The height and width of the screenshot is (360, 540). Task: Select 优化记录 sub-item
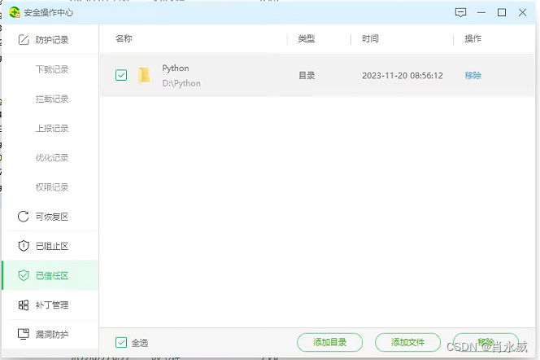pos(52,157)
